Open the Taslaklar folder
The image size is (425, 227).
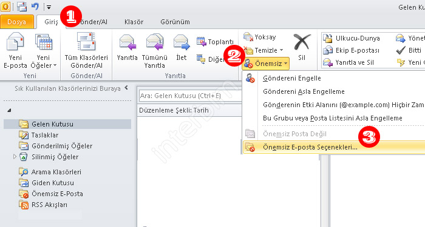point(39,135)
